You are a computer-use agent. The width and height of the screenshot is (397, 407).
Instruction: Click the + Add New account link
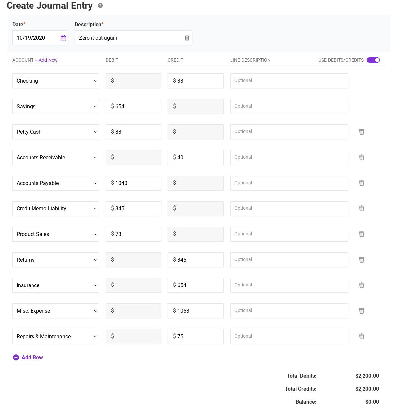pos(46,60)
